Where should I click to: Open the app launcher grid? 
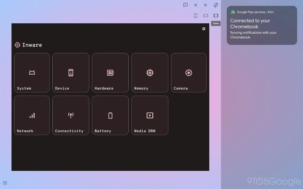(5, 183)
